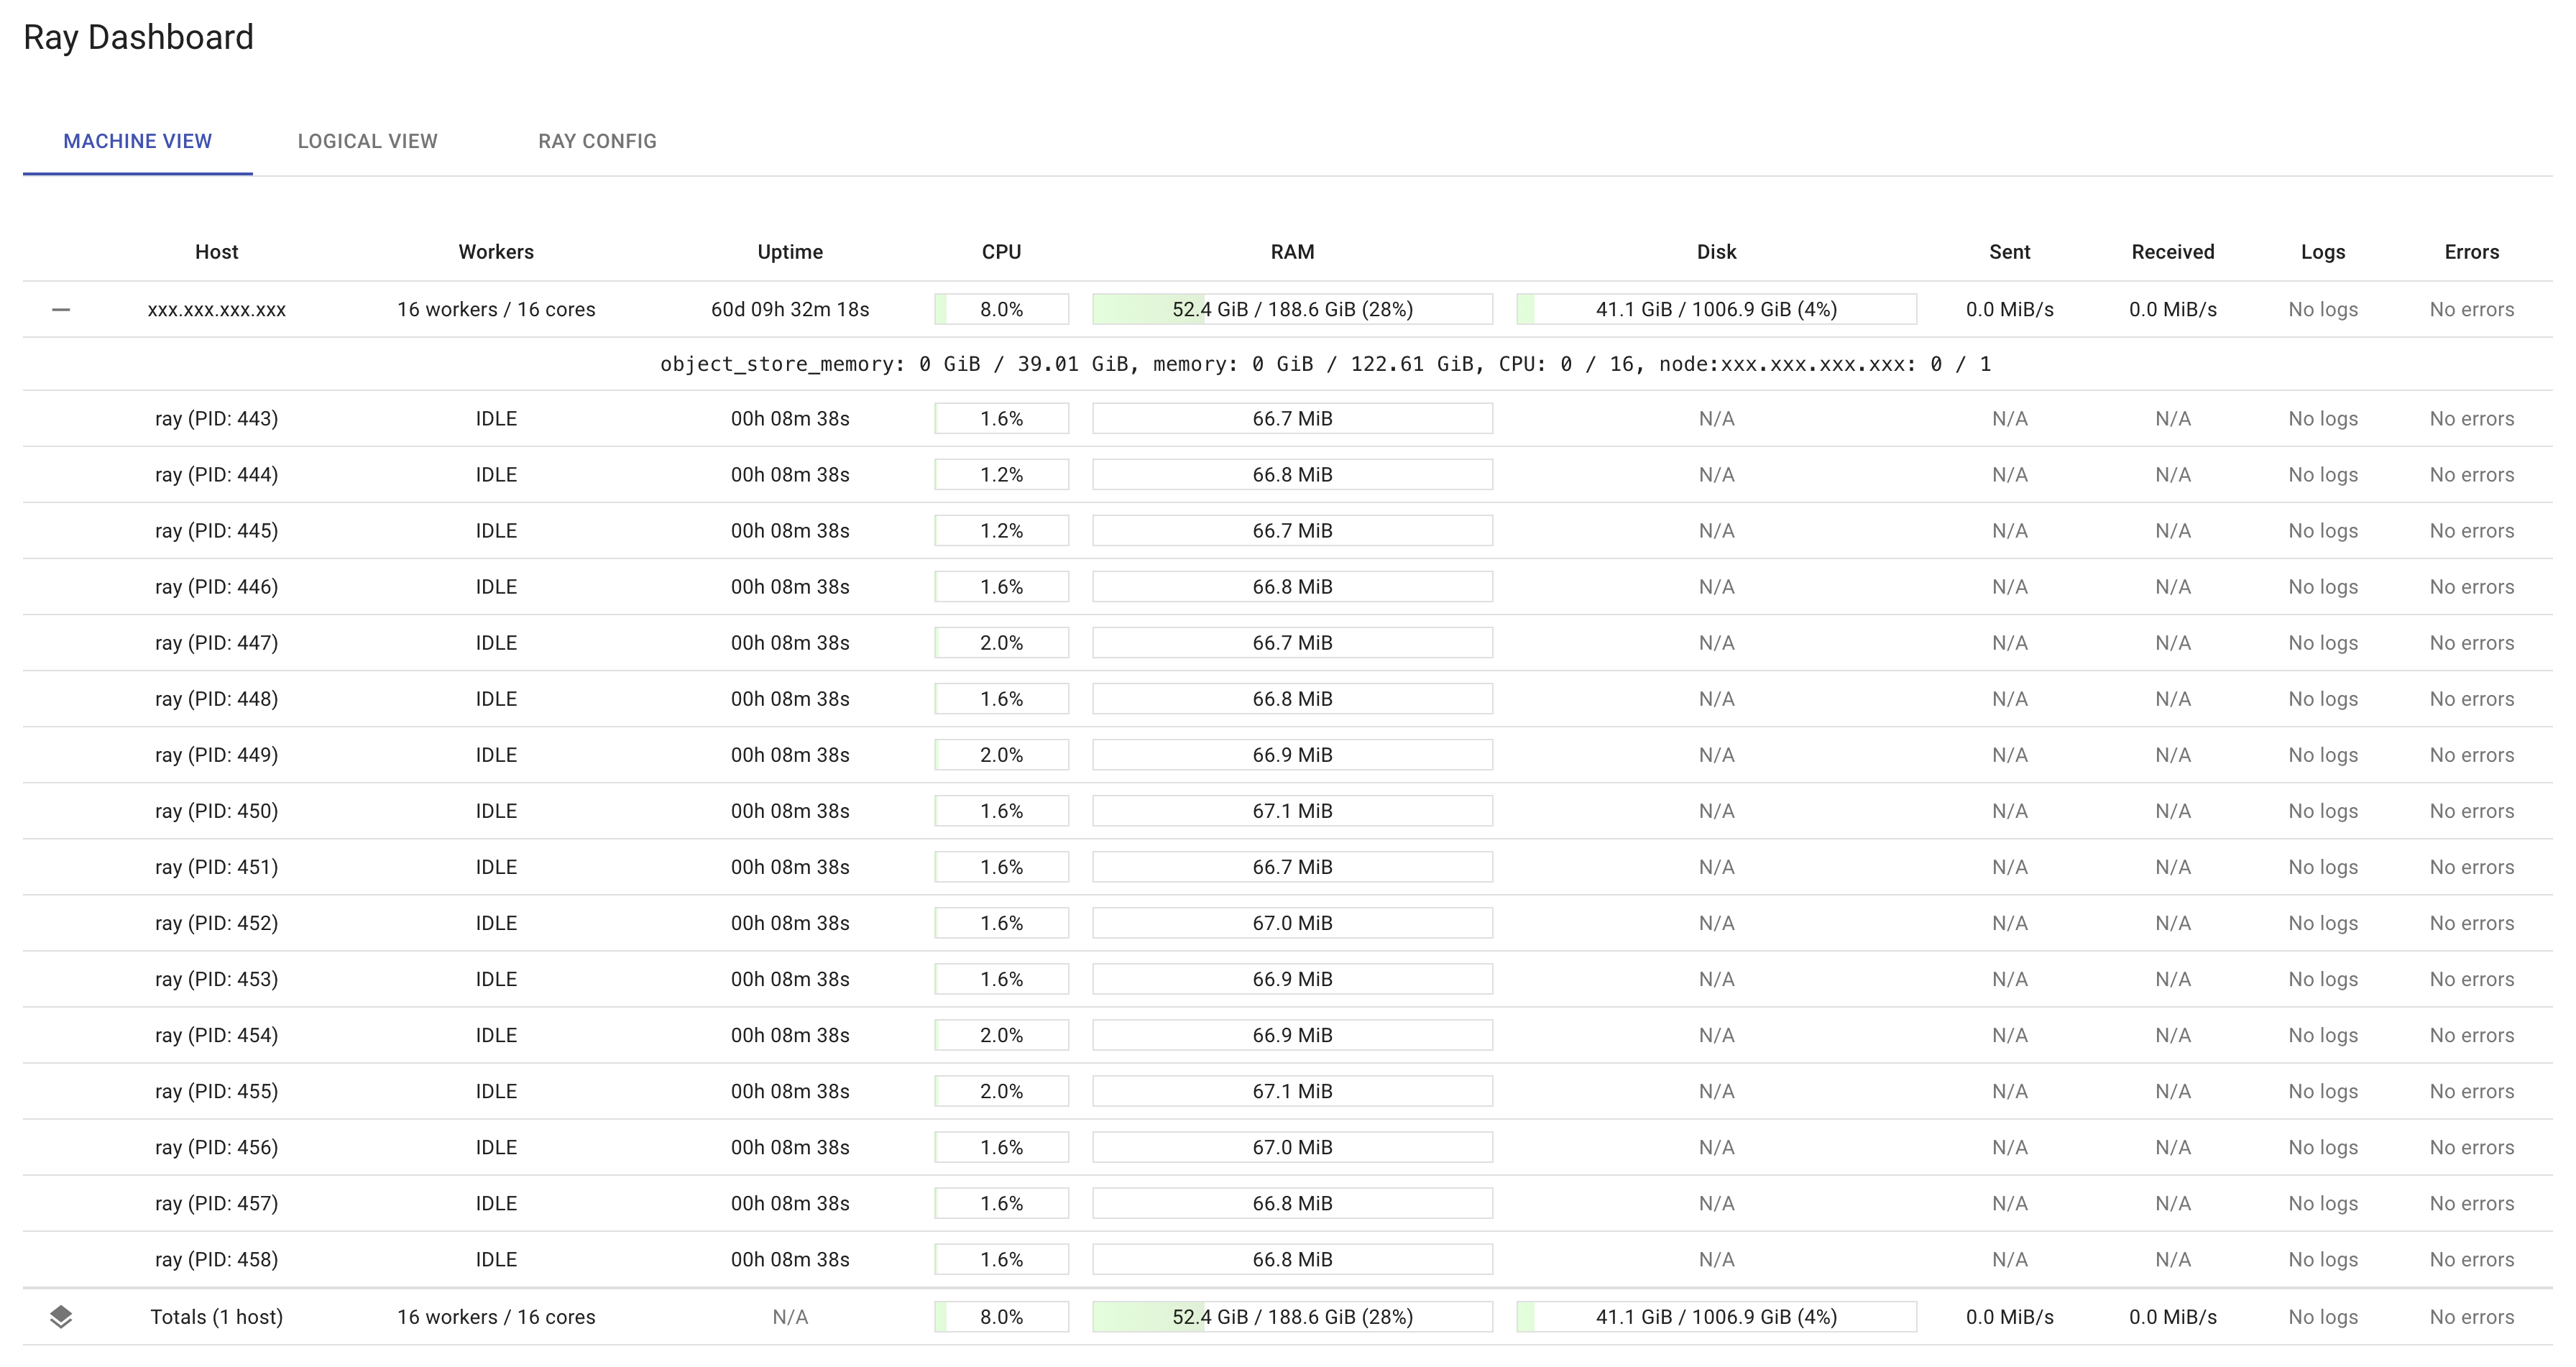Click the Disk usage bar showing 41.1 GiB
This screenshot has width=2576, height=1367.
pyautogui.click(x=1717, y=309)
